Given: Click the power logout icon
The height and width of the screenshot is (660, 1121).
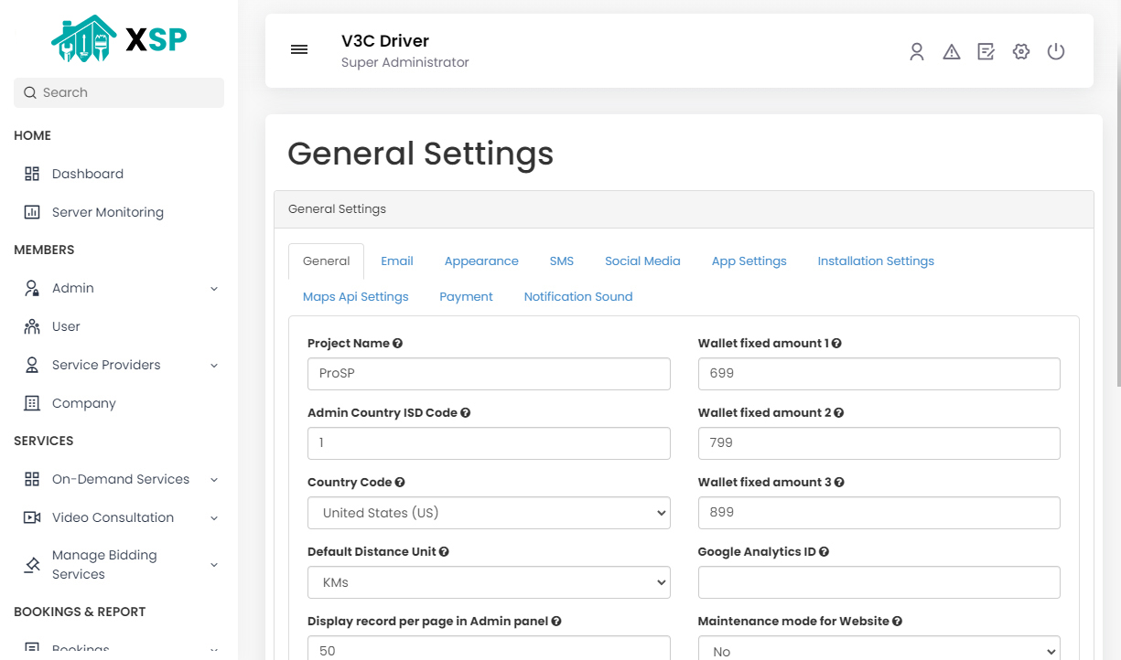Looking at the screenshot, I should (1055, 51).
